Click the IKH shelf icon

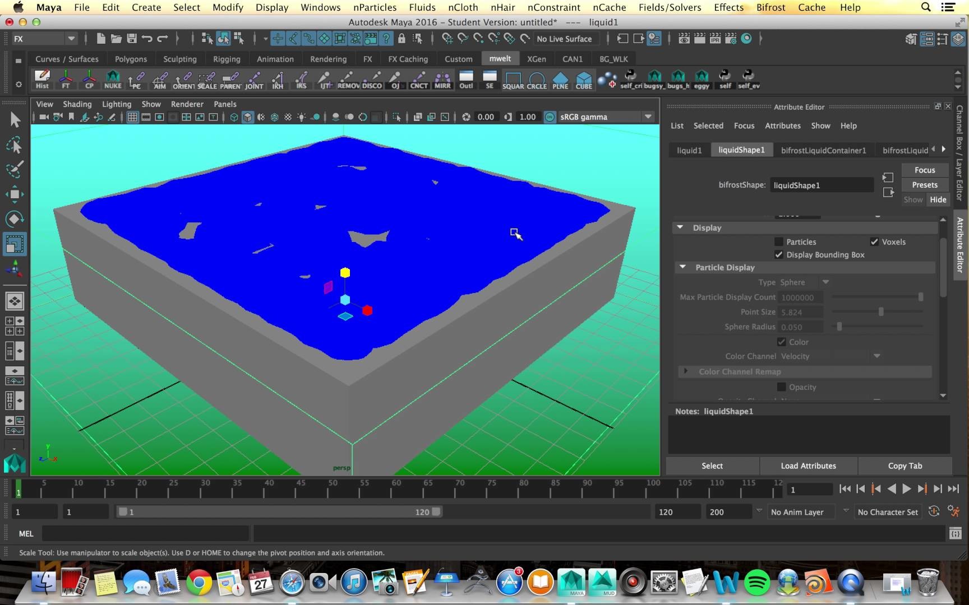pyautogui.click(x=278, y=79)
